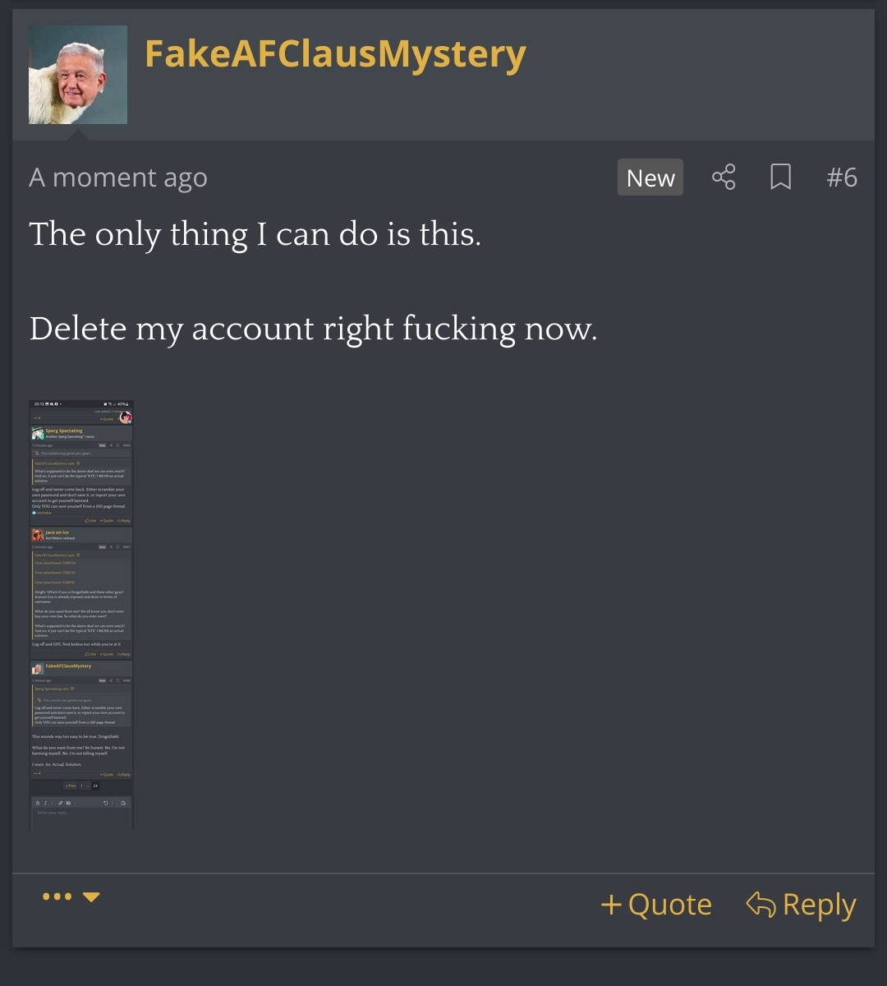Reply to FakeAFClausMystery's post
Screen dimensions: 887x986
[801, 905]
